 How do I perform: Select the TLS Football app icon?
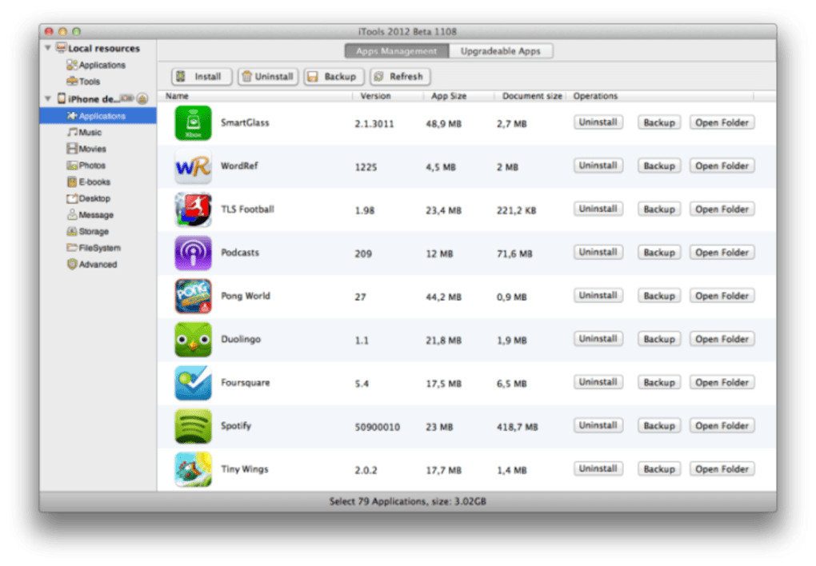coord(193,209)
